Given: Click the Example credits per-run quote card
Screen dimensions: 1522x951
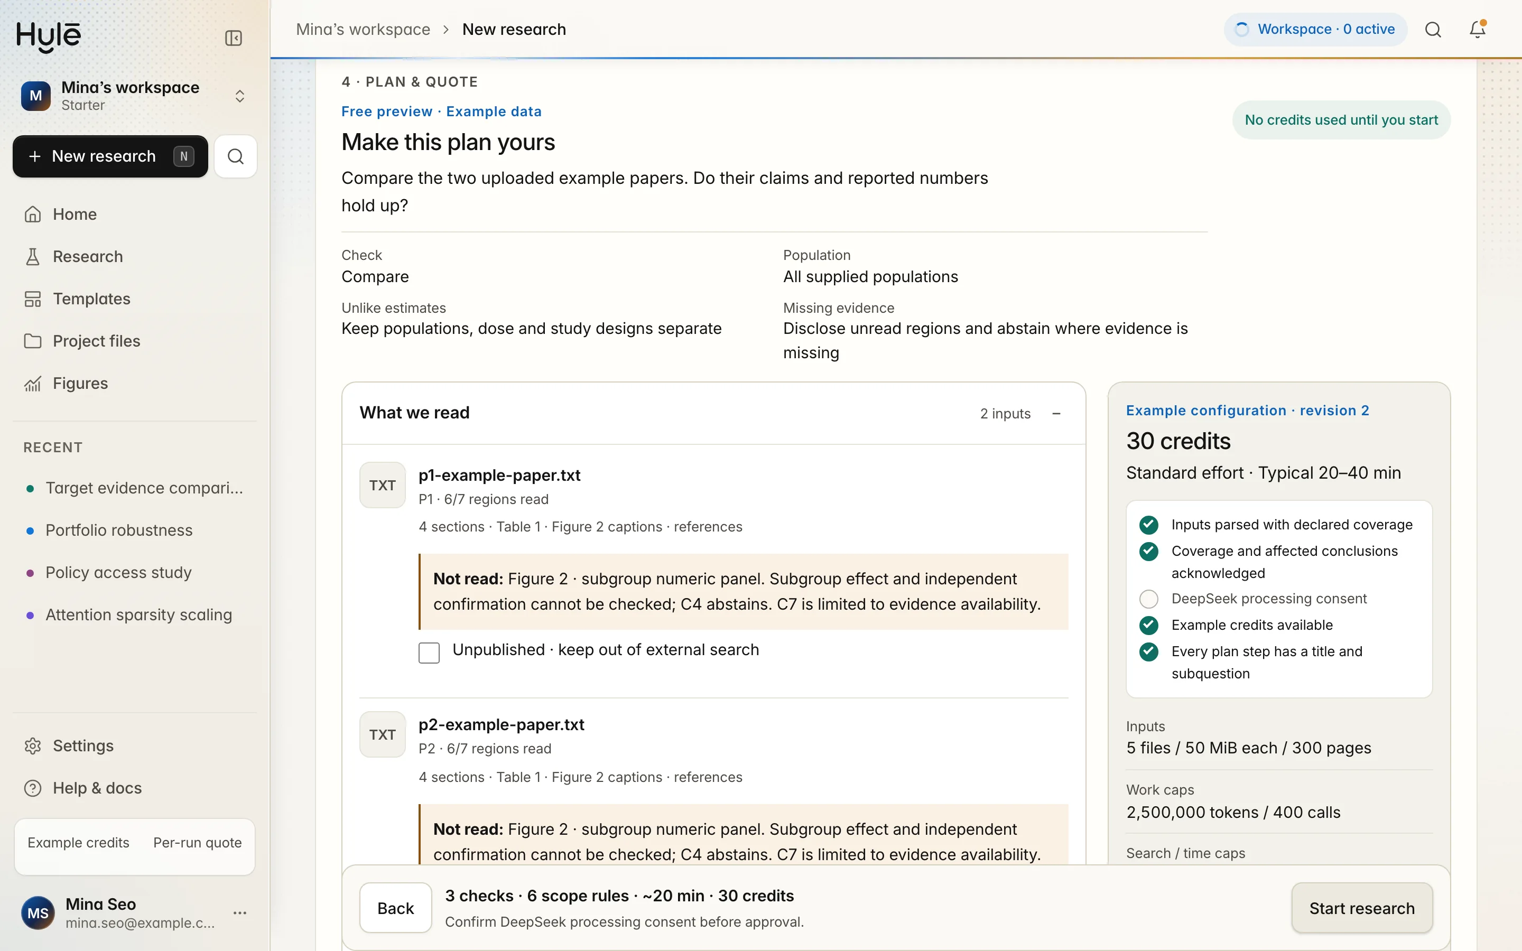Looking at the screenshot, I should coord(135,846).
